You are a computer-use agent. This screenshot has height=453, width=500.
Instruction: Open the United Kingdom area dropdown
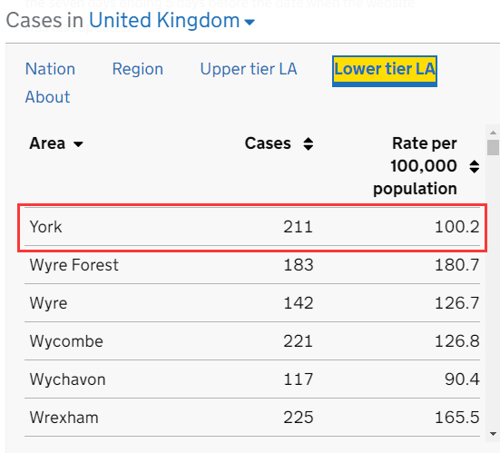(172, 21)
